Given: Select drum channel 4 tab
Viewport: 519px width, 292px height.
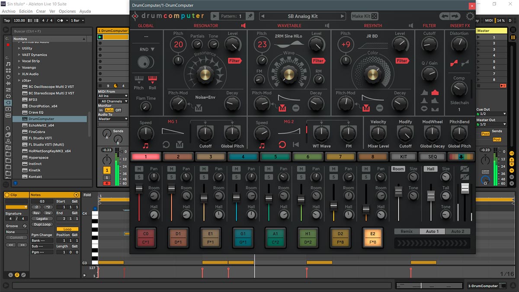Looking at the screenshot, I should tap(243, 157).
